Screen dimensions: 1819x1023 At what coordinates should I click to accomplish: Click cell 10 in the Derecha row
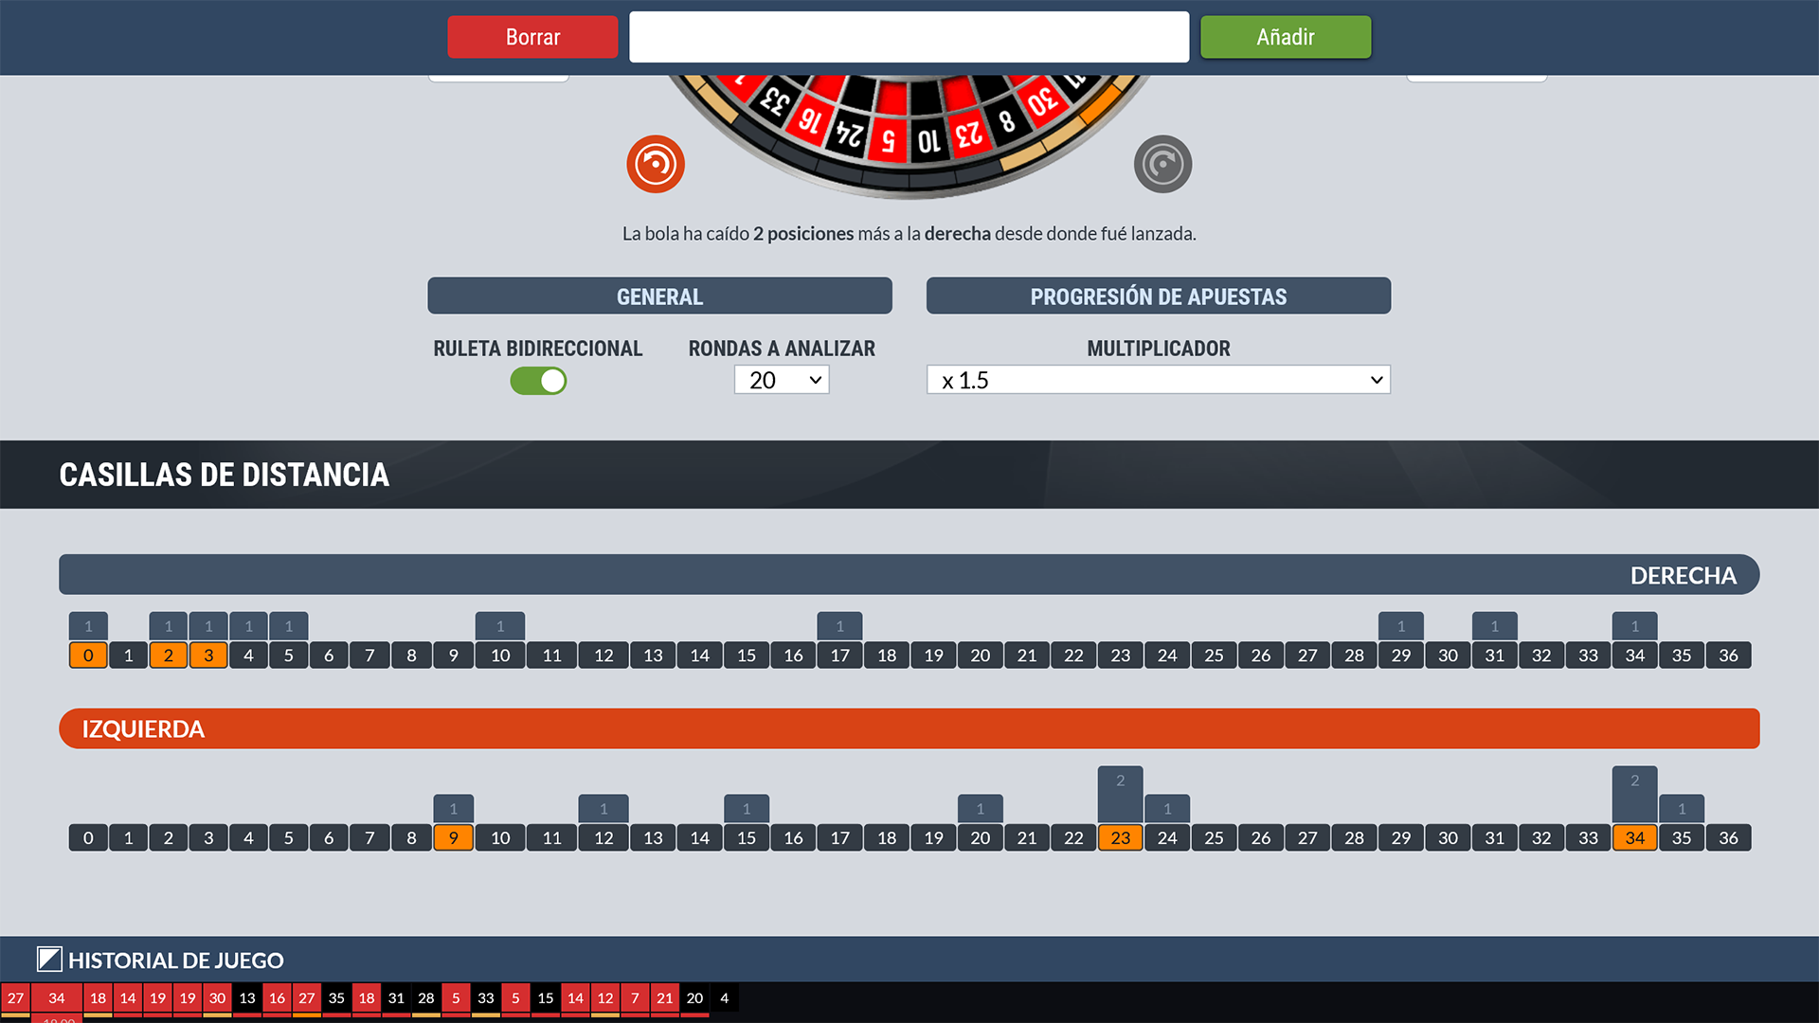coord(500,655)
